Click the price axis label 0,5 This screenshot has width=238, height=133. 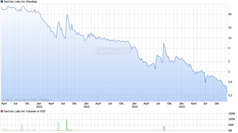tap(230, 82)
